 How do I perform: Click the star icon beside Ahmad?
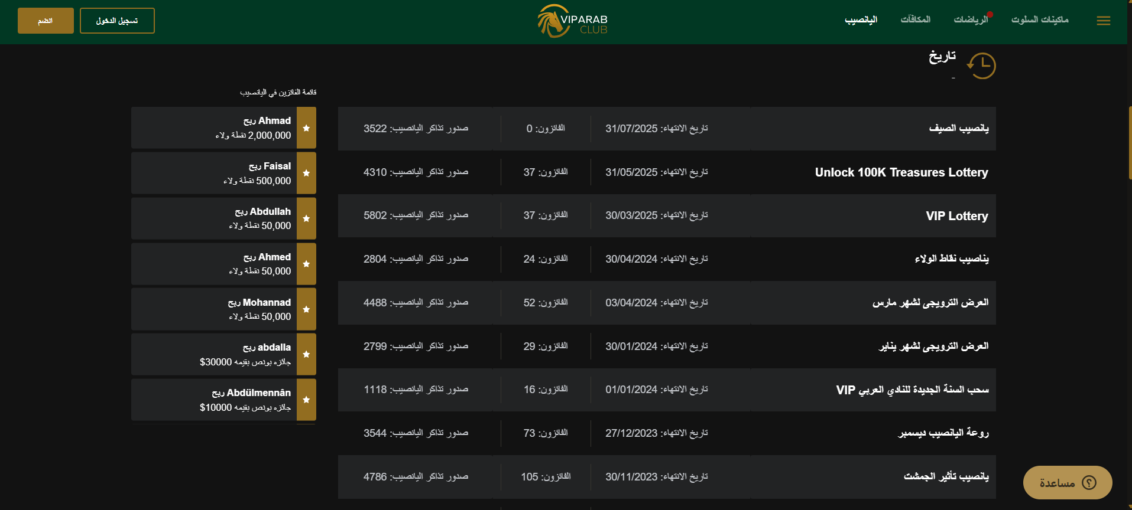click(x=306, y=127)
